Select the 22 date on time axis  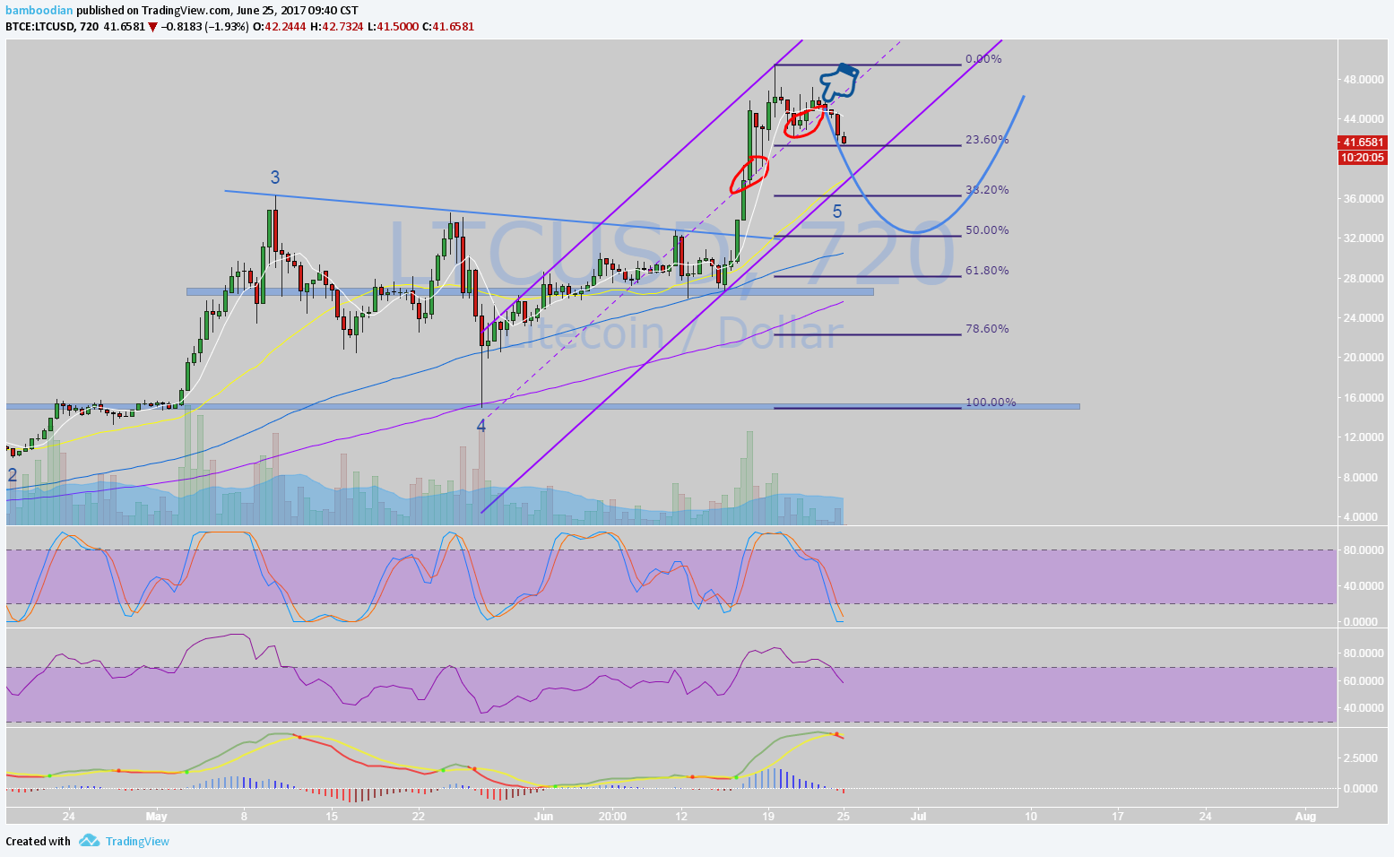418,817
